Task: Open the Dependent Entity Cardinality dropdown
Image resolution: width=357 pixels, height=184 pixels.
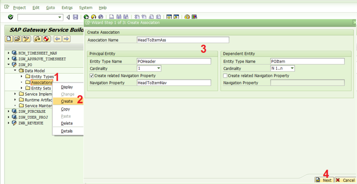Action: 293,68
